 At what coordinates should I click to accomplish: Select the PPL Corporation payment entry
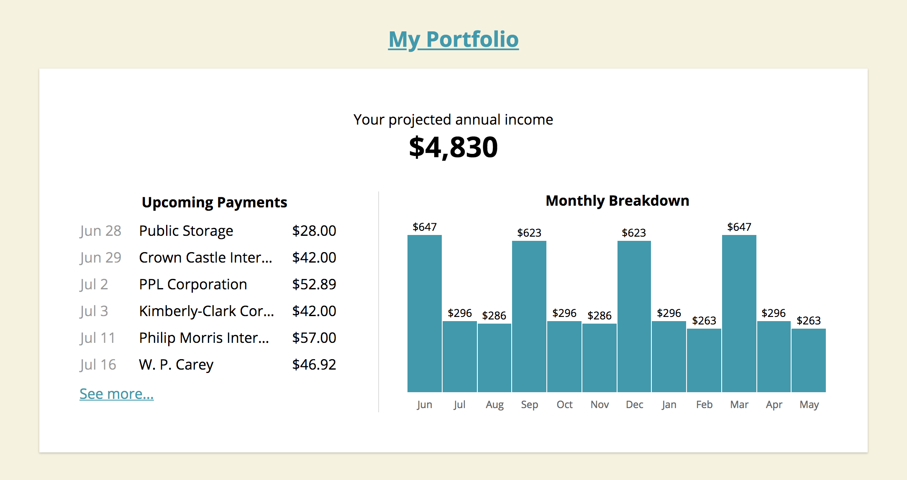[208, 284]
